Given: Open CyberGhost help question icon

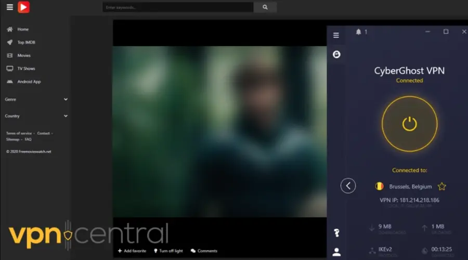Looking at the screenshot, I should pos(336,233).
